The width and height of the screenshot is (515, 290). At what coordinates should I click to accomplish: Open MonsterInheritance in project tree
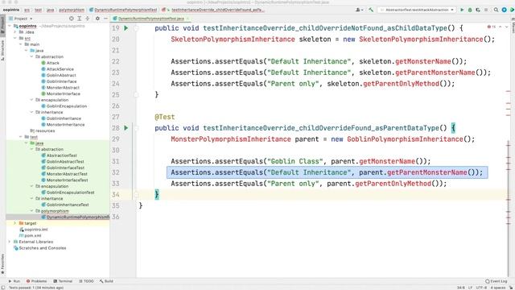tap(63, 125)
